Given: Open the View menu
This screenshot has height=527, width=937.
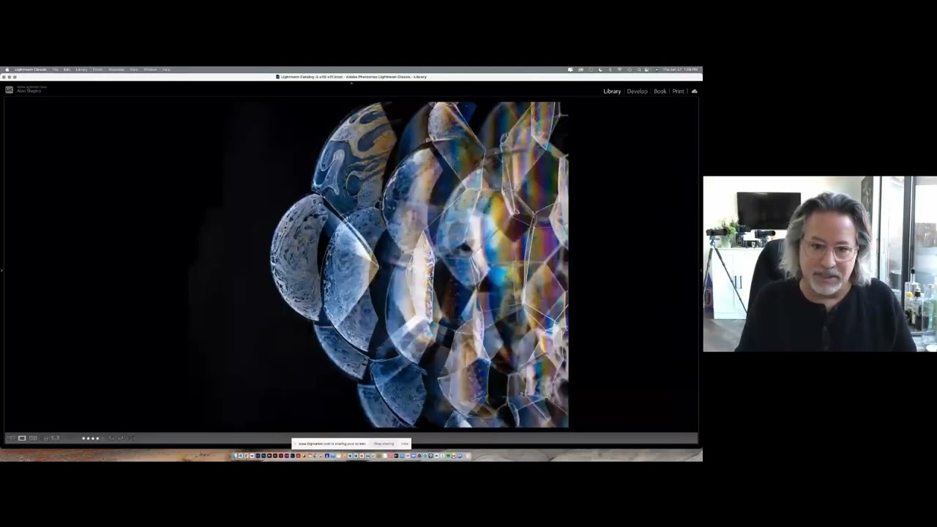Looking at the screenshot, I should pos(134,70).
